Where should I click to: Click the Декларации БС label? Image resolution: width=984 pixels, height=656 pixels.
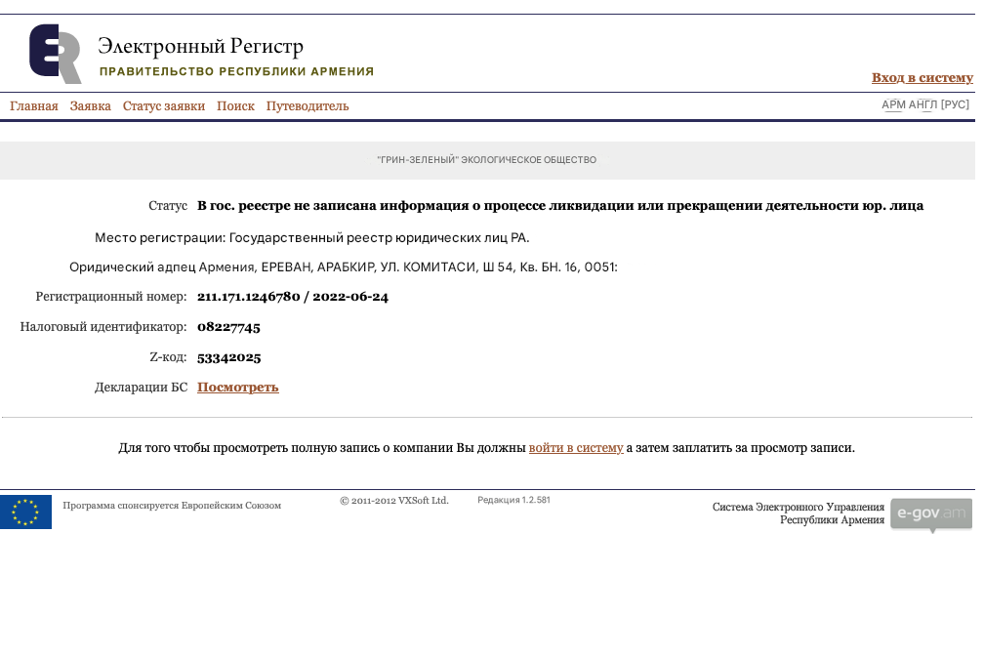(x=142, y=388)
